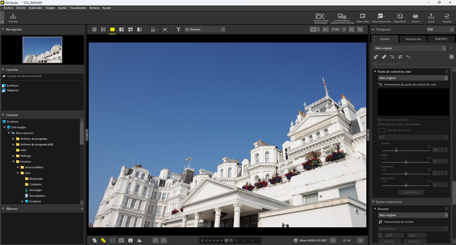Viewport: 456px width, 245px height.
Task: Start the Diapositivas slideshow
Action: 400,18
